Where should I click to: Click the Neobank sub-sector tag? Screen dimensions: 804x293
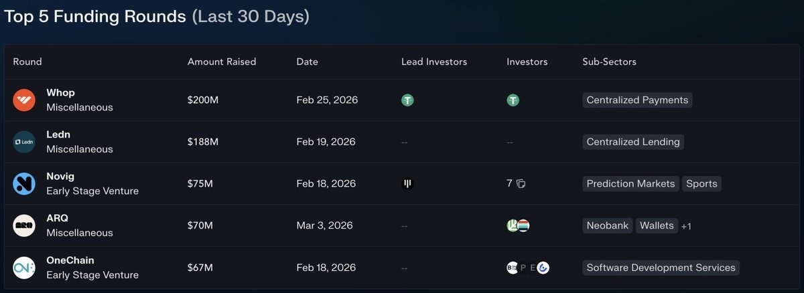(x=607, y=225)
